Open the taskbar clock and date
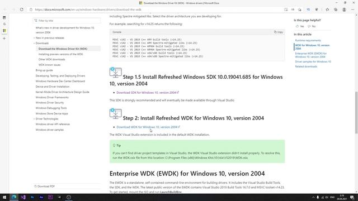The image size is (358, 201). (x=342, y=197)
